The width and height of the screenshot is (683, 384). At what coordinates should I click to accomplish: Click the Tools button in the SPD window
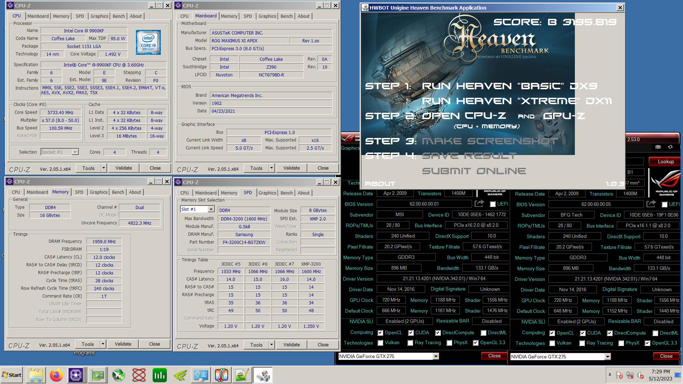256,345
